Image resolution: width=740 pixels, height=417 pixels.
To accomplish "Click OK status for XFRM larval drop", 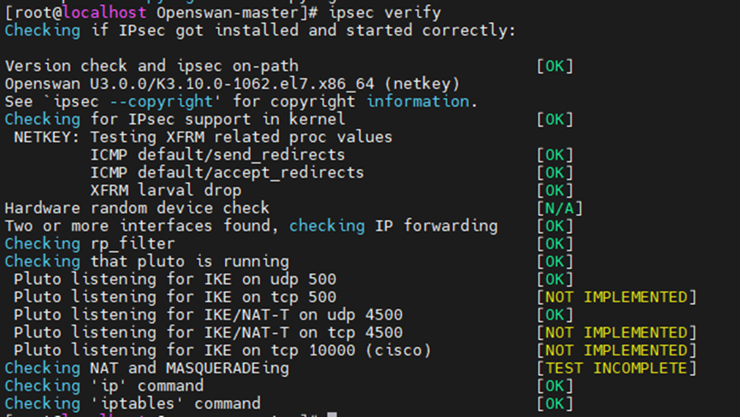I will 555,191.
